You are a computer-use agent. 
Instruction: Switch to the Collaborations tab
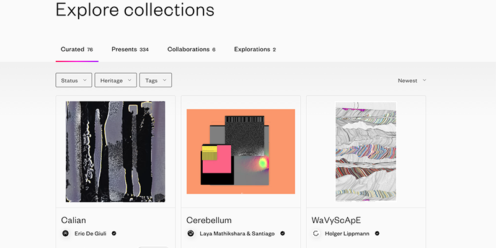[x=192, y=50]
